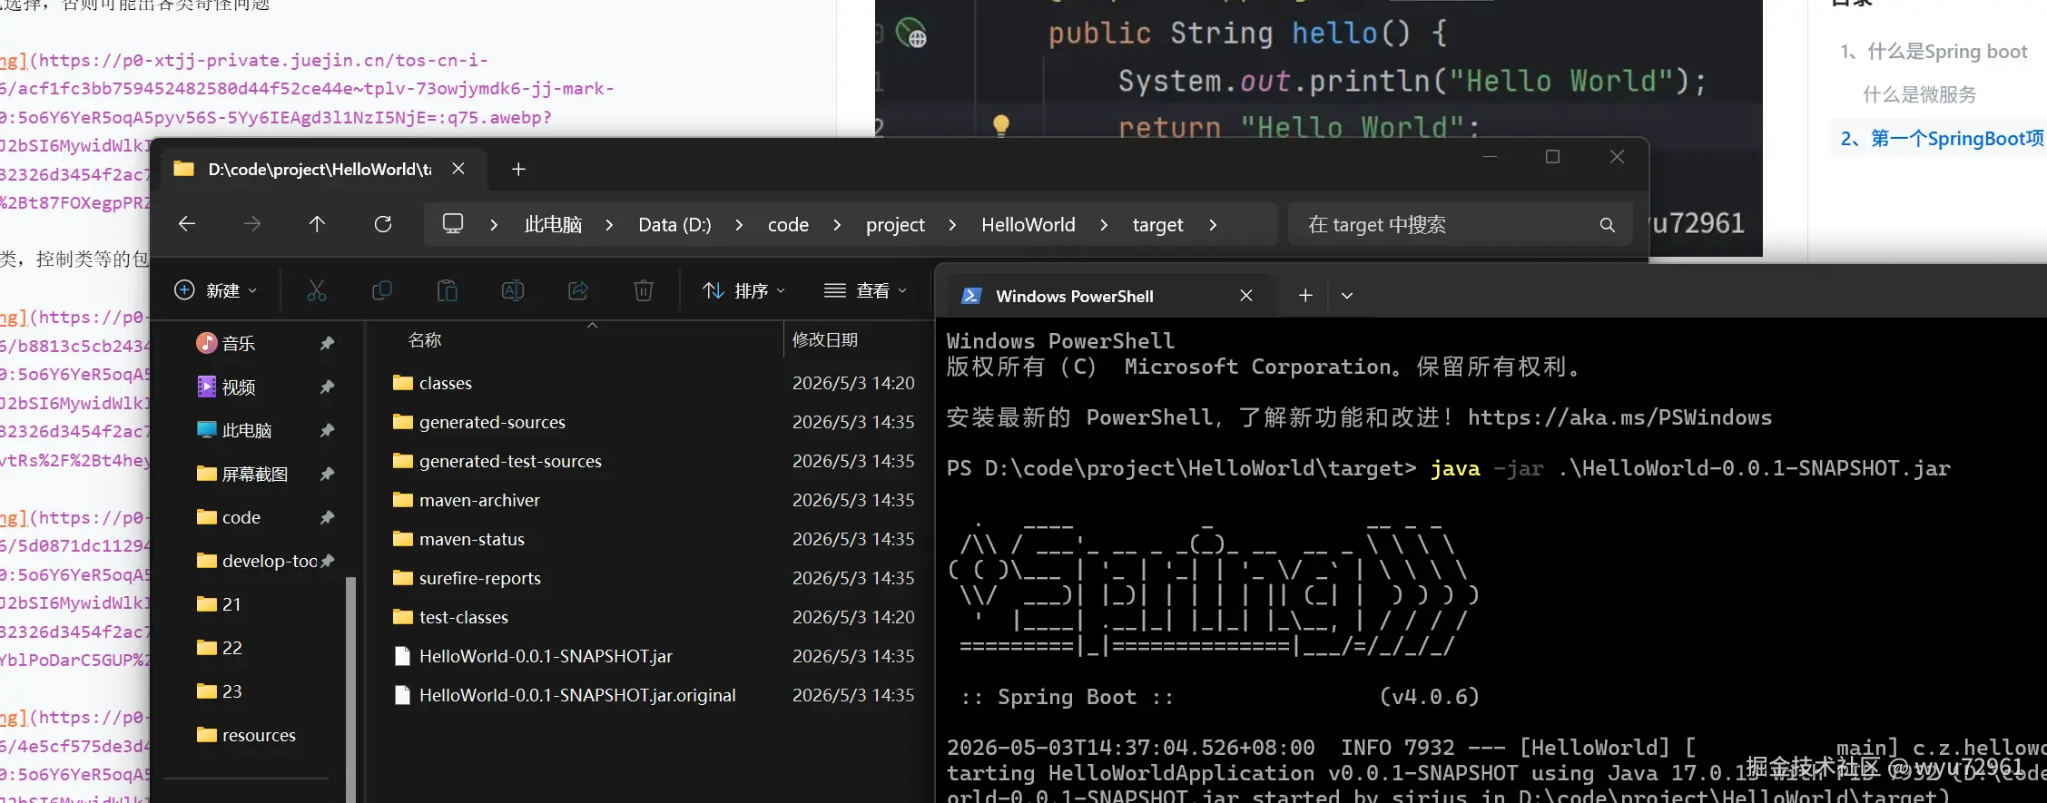Expand chevron after project breadcrumb
This screenshot has width=2047, height=803.
(x=952, y=225)
